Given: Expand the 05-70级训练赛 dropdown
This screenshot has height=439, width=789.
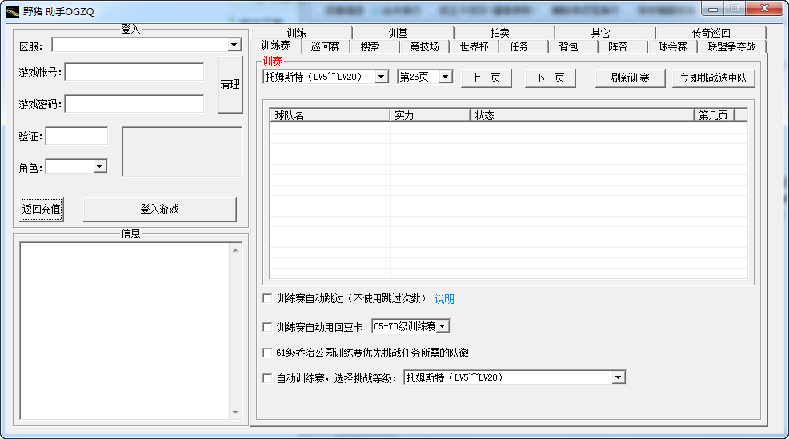Looking at the screenshot, I should click(443, 326).
